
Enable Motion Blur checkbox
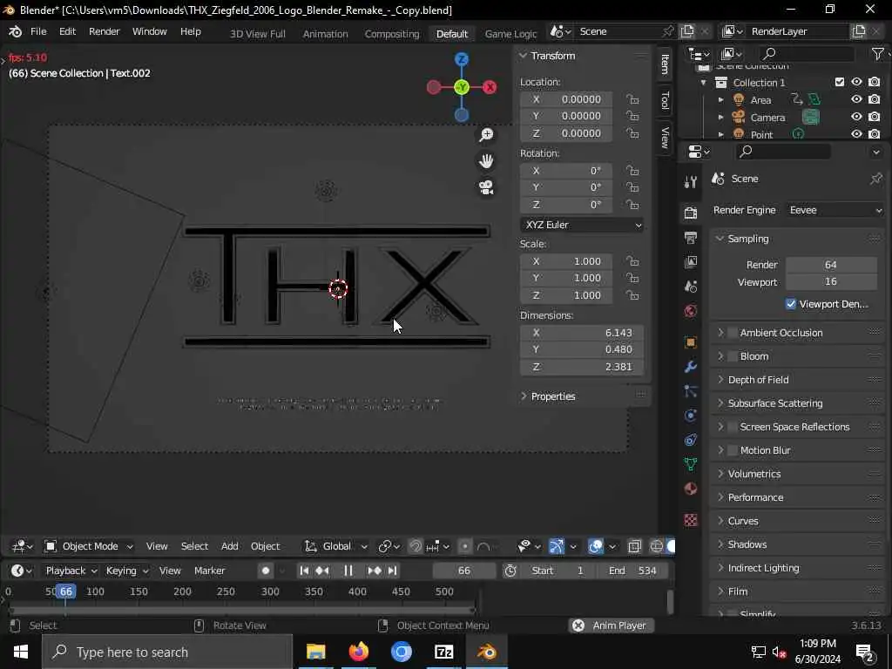pyautogui.click(x=733, y=450)
